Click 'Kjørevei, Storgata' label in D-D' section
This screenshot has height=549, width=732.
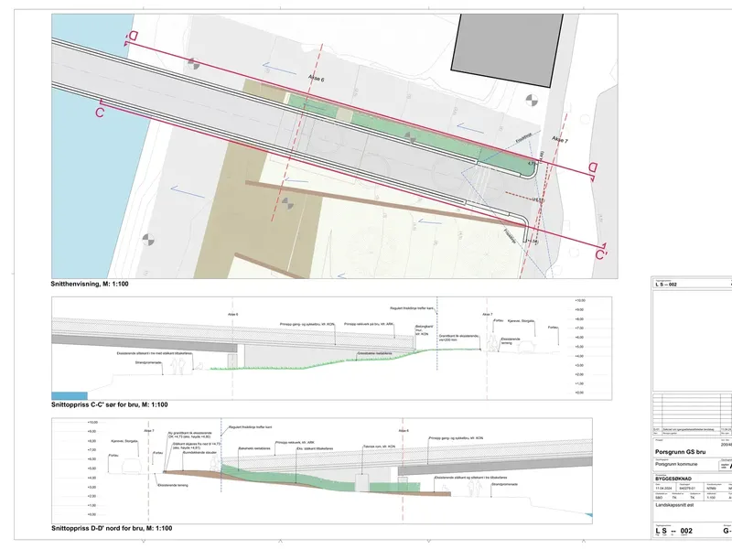(124, 441)
